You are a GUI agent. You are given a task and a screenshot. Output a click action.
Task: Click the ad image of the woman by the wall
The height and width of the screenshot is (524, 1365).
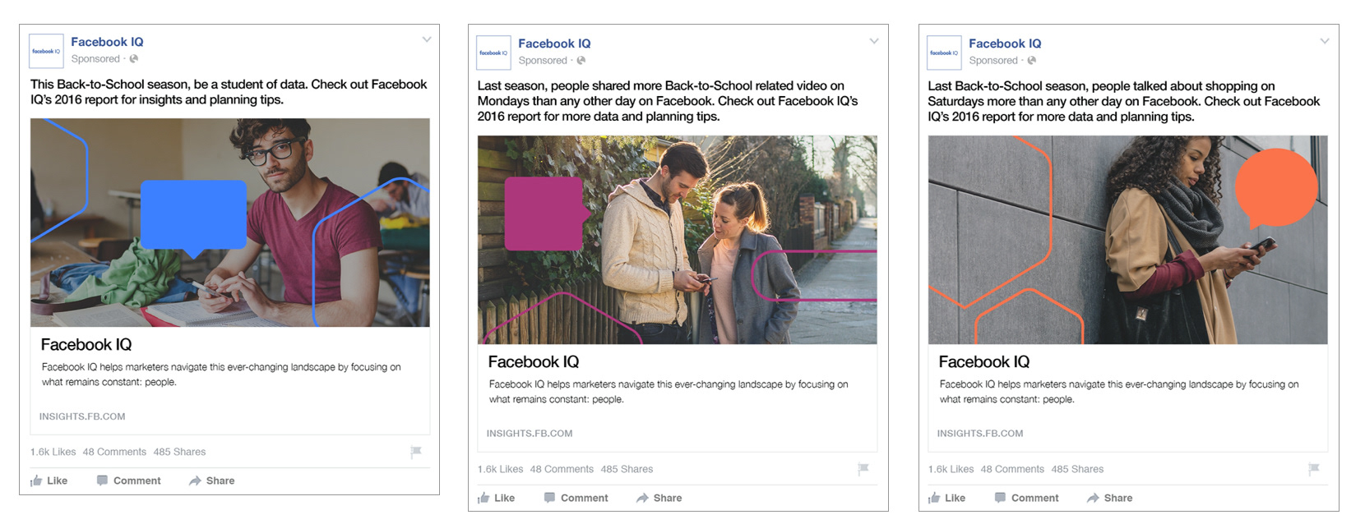[x=1127, y=240]
